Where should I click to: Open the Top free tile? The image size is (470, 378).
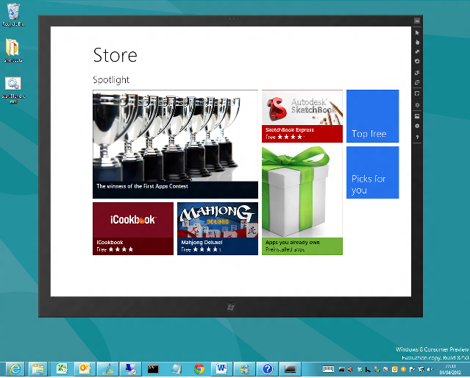(373, 116)
